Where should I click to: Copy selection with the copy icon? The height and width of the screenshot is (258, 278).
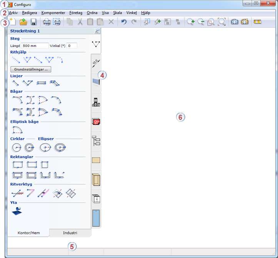pos(70,22)
